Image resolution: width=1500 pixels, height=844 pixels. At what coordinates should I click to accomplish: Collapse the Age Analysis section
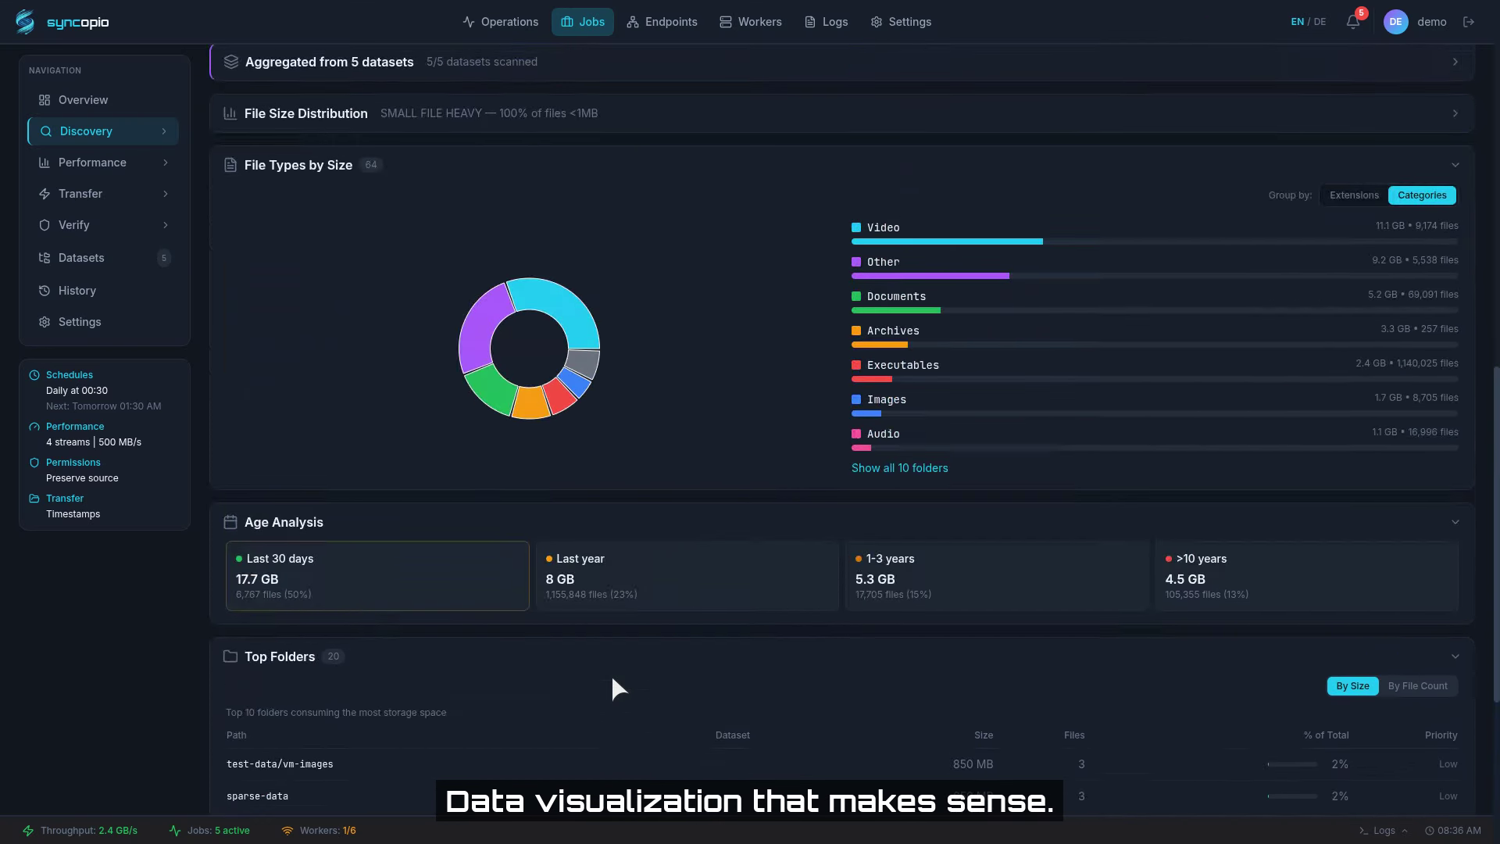click(x=1455, y=521)
